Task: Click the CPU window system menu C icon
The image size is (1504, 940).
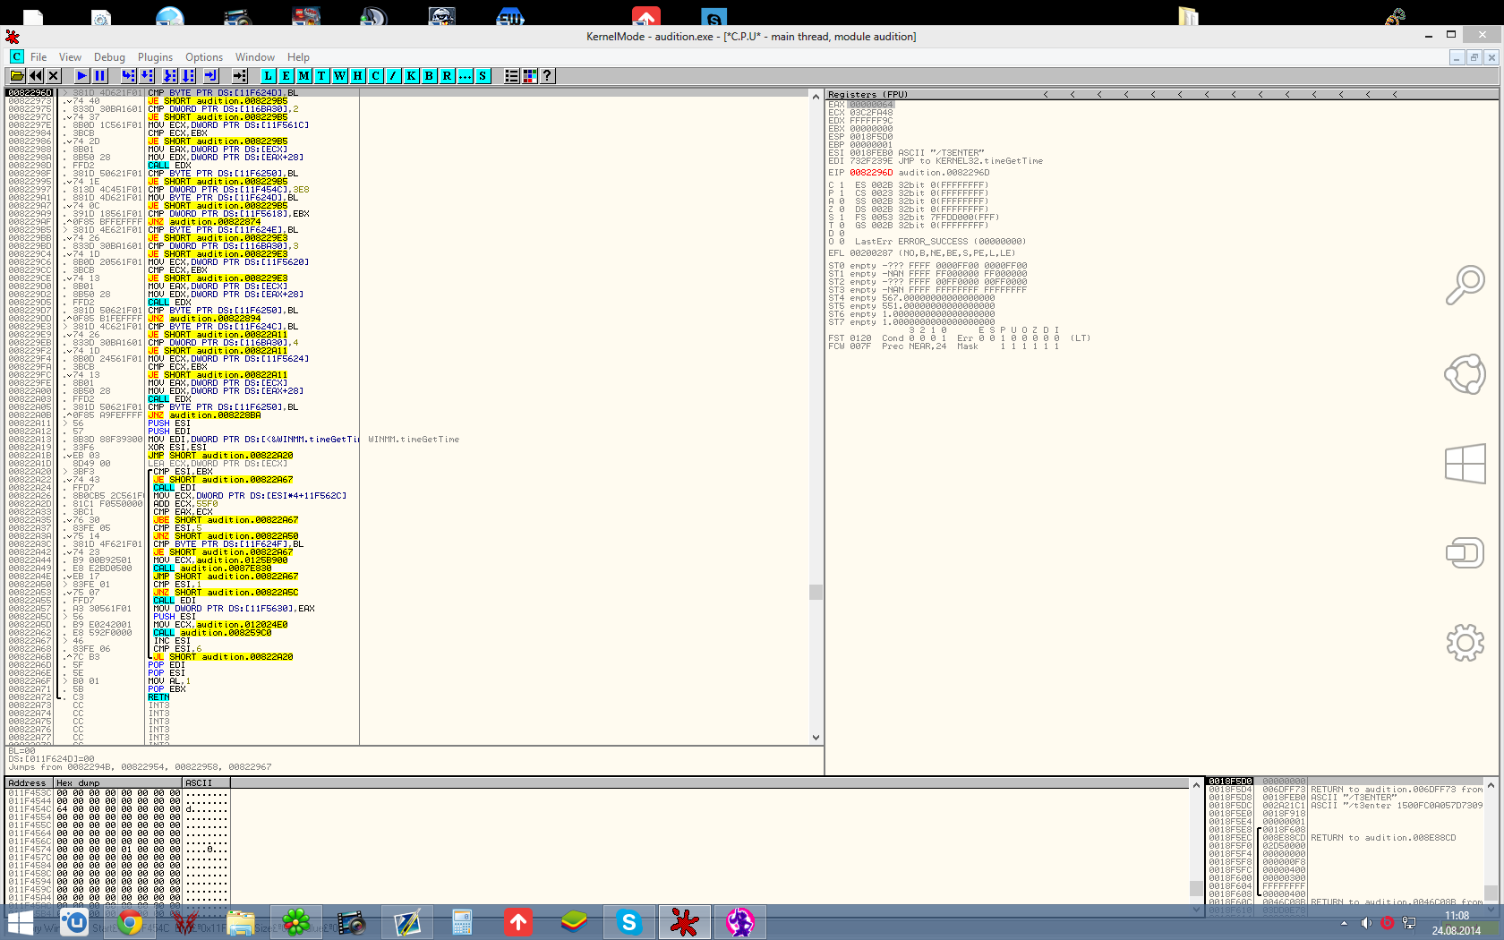Action: pyautogui.click(x=16, y=56)
